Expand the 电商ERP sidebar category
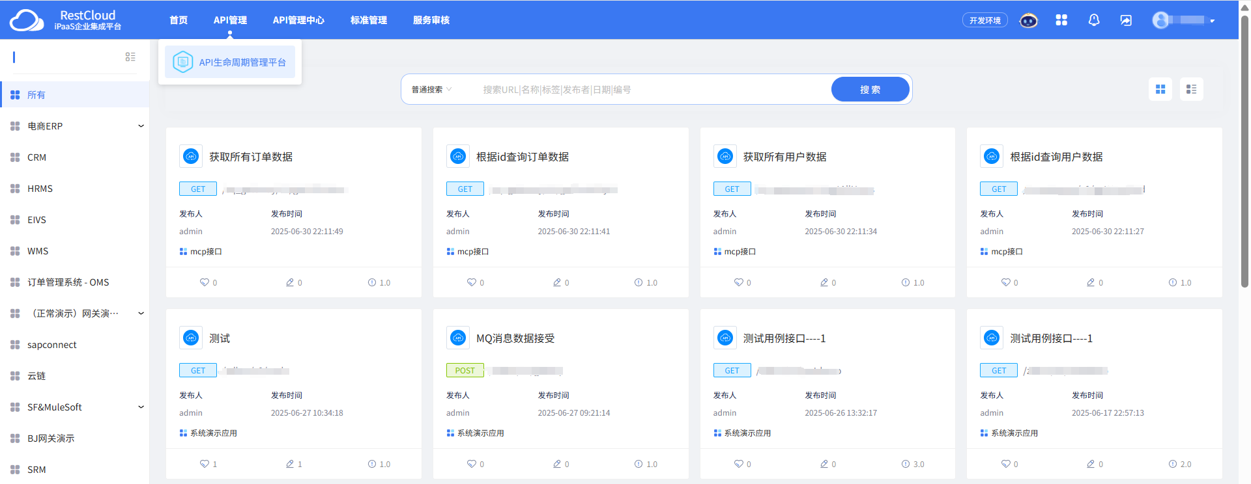The height and width of the screenshot is (484, 1251). tap(141, 126)
